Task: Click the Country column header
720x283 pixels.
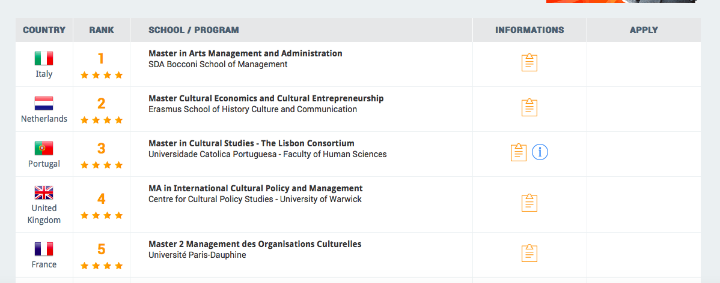Action: [44, 30]
